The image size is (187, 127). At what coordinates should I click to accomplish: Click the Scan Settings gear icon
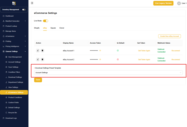click(x=6, y=67)
